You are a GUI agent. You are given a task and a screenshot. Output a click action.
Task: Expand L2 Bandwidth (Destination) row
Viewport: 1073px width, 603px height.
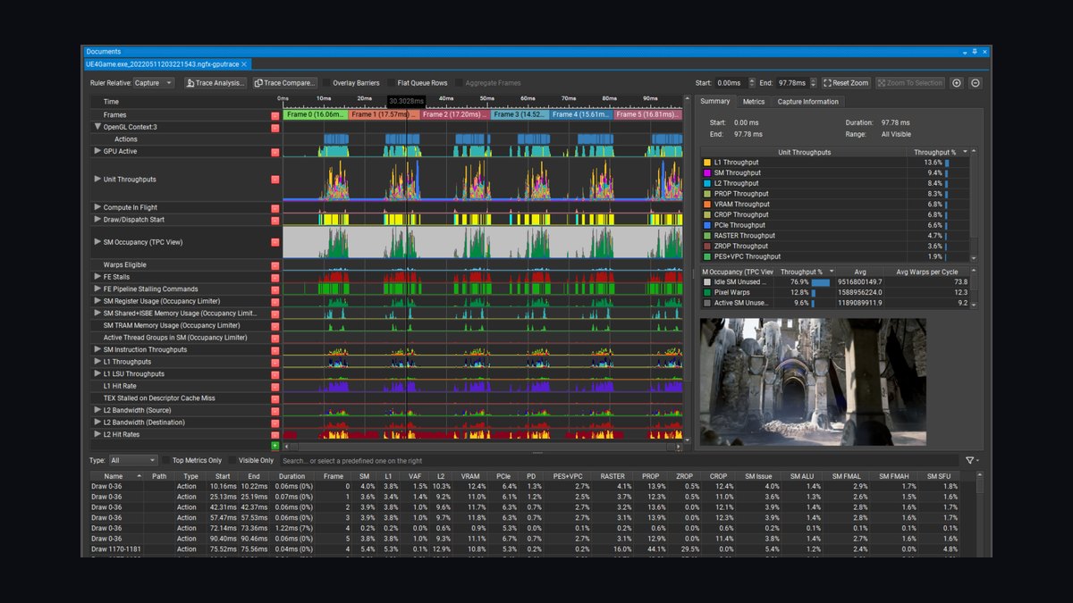click(x=97, y=423)
